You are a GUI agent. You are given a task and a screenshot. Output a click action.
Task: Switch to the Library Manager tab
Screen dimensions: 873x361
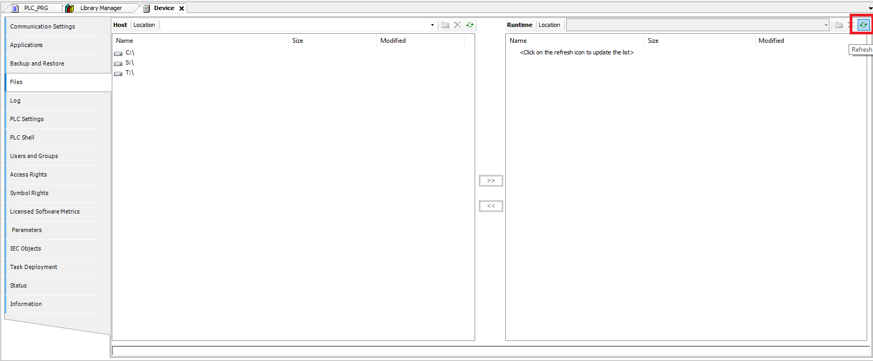pos(101,8)
